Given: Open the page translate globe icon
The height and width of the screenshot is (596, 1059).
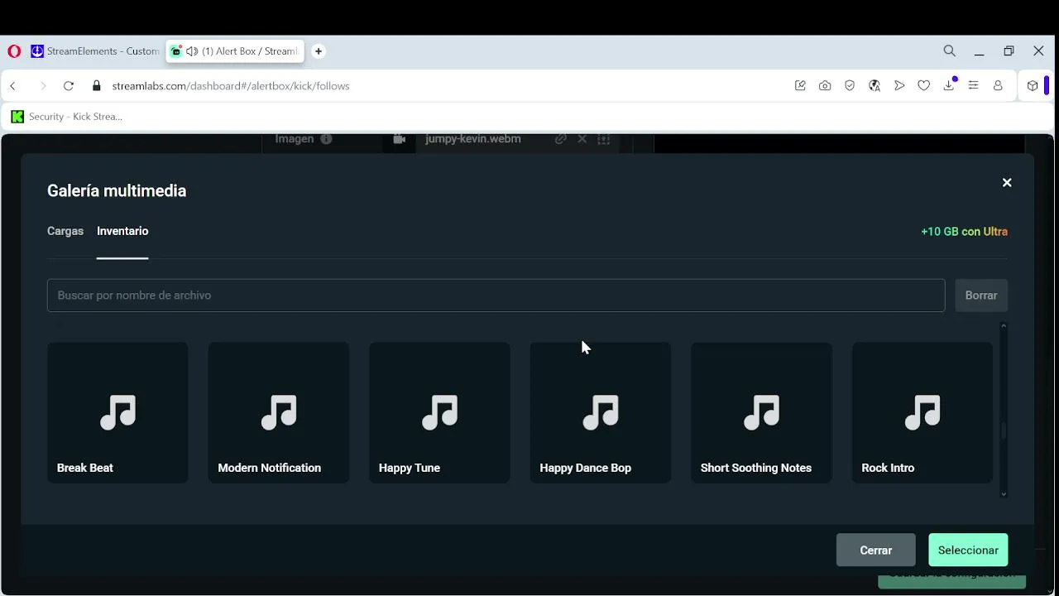Looking at the screenshot, I should click(x=875, y=86).
